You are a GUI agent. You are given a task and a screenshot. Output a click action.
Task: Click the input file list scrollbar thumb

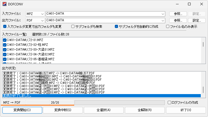coord(203,44)
